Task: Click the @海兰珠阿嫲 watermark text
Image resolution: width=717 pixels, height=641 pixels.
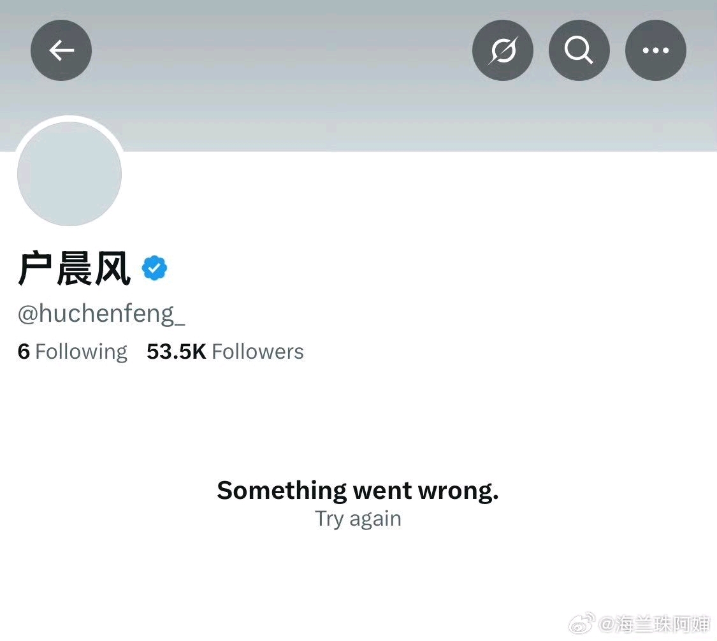Action: 654,624
